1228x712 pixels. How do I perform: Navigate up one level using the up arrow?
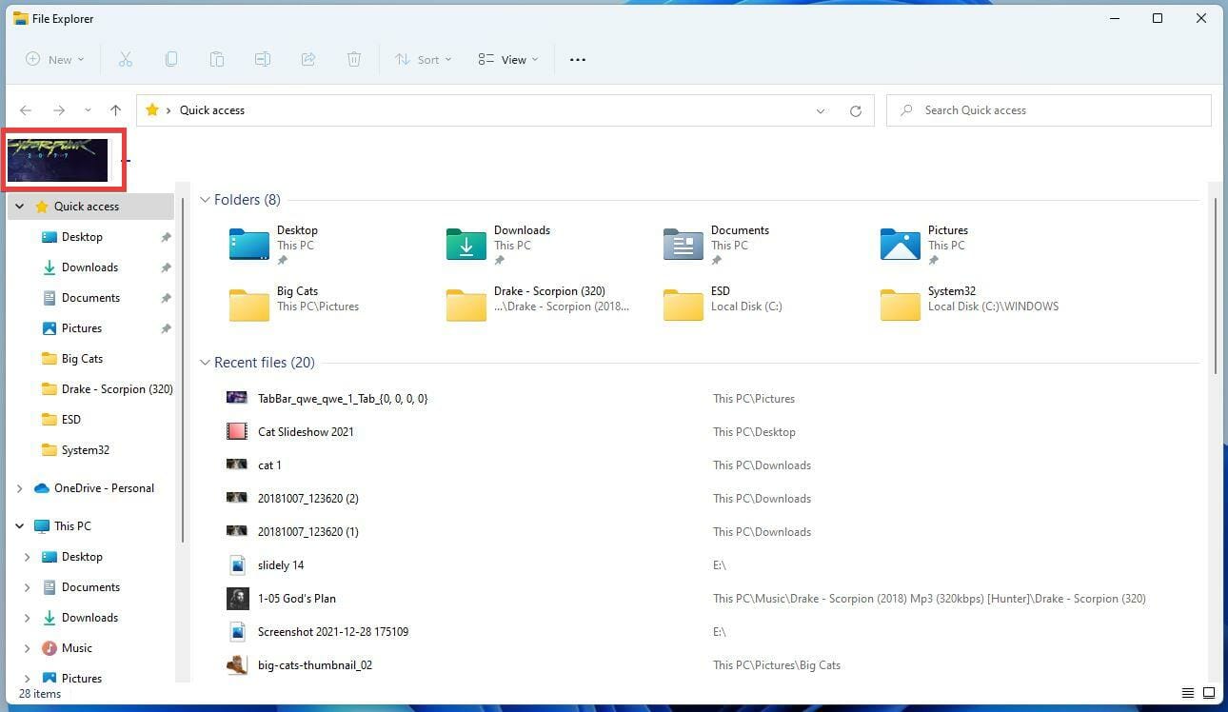click(115, 109)
